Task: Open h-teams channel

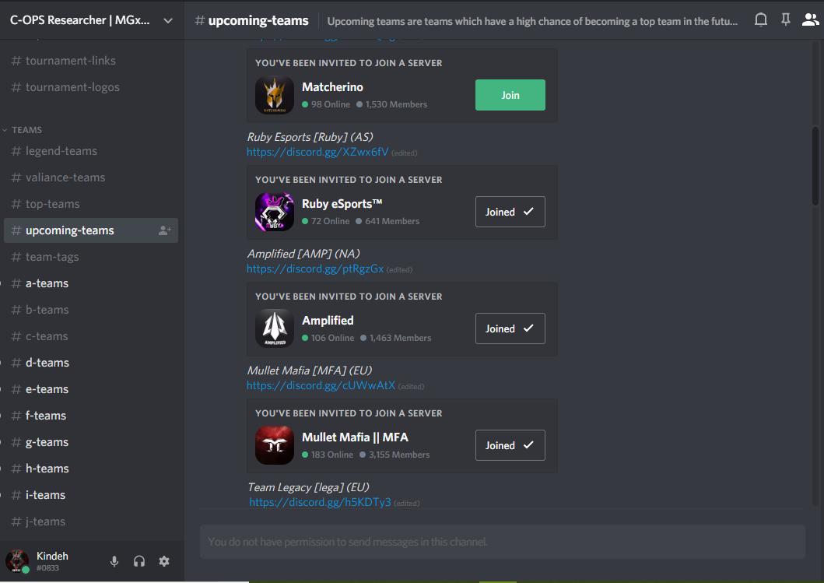Action: pyautogui.click(x=91, y=469)
